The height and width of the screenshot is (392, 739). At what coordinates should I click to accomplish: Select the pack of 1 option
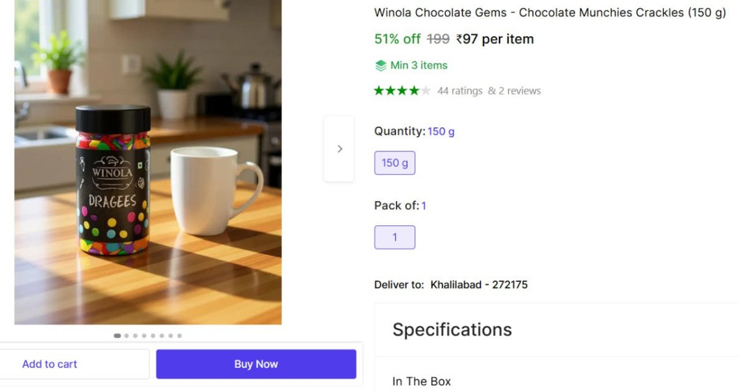395,238
